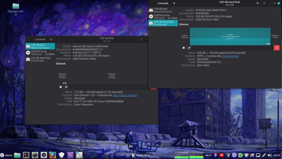This screenshot has height=159, width=282.
Task: Open Viber from taskbar launcher
Action: point(70,155)
